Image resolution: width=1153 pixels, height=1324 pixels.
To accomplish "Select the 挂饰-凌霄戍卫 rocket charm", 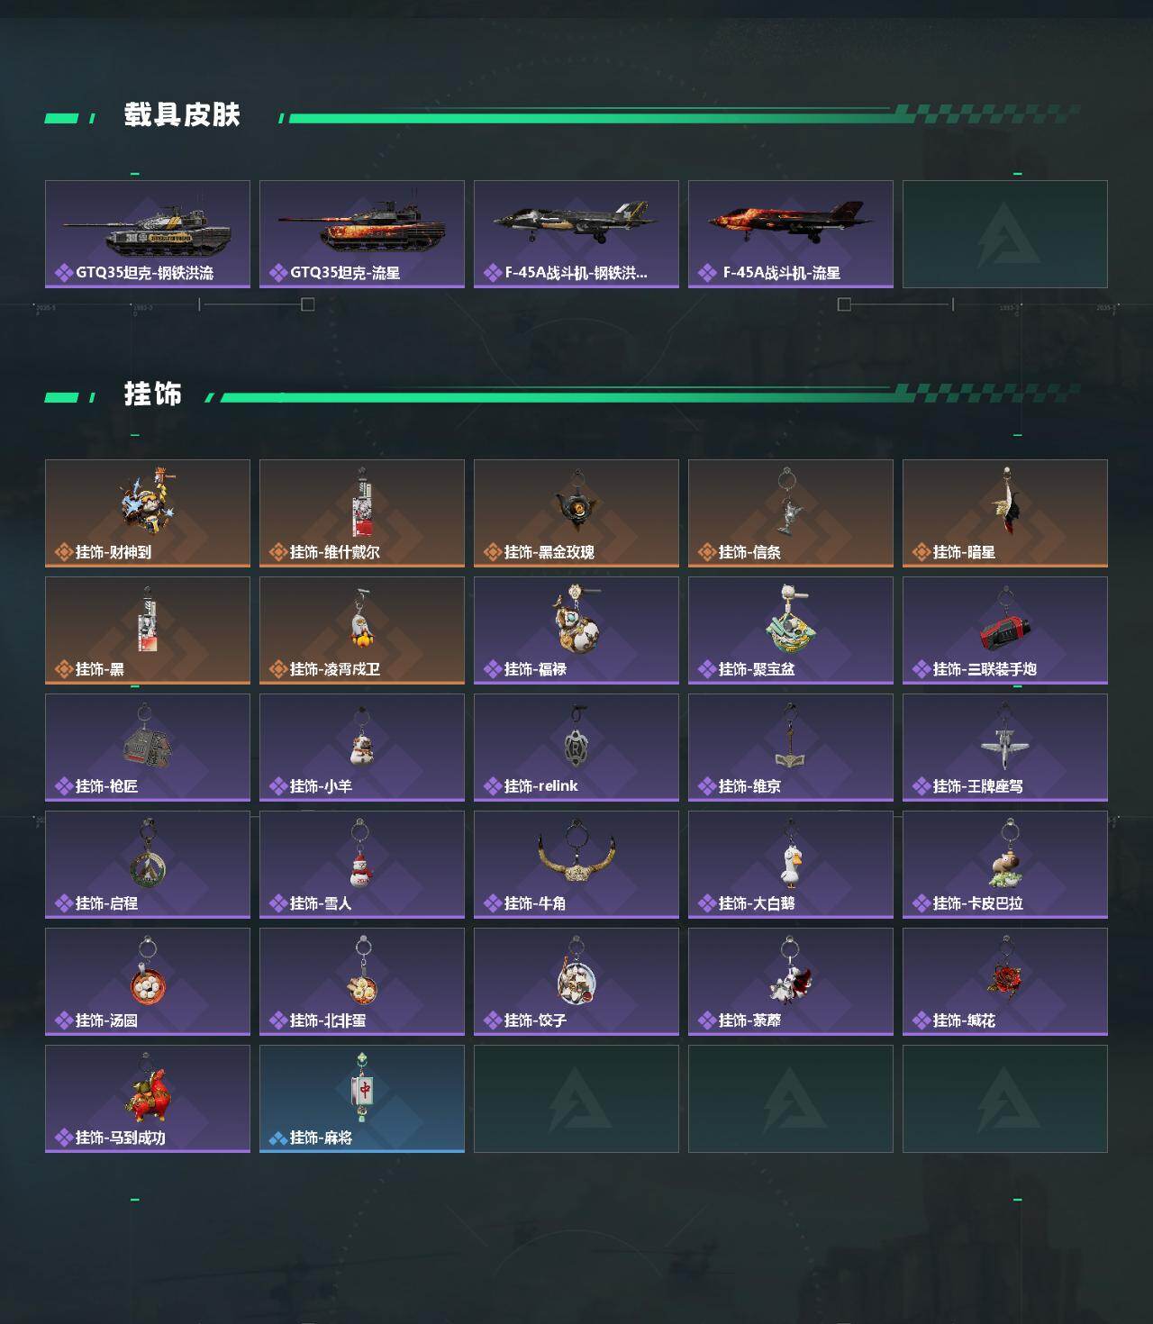I will [362, 630].
